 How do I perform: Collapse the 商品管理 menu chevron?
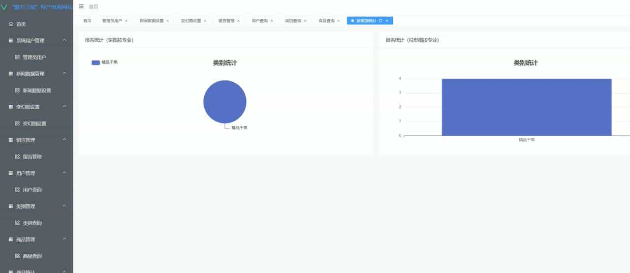point(64,240)
